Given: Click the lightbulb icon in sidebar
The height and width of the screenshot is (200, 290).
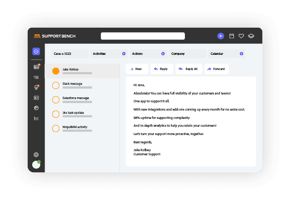Looking at the screenshot, I should (x=36, y=87).
